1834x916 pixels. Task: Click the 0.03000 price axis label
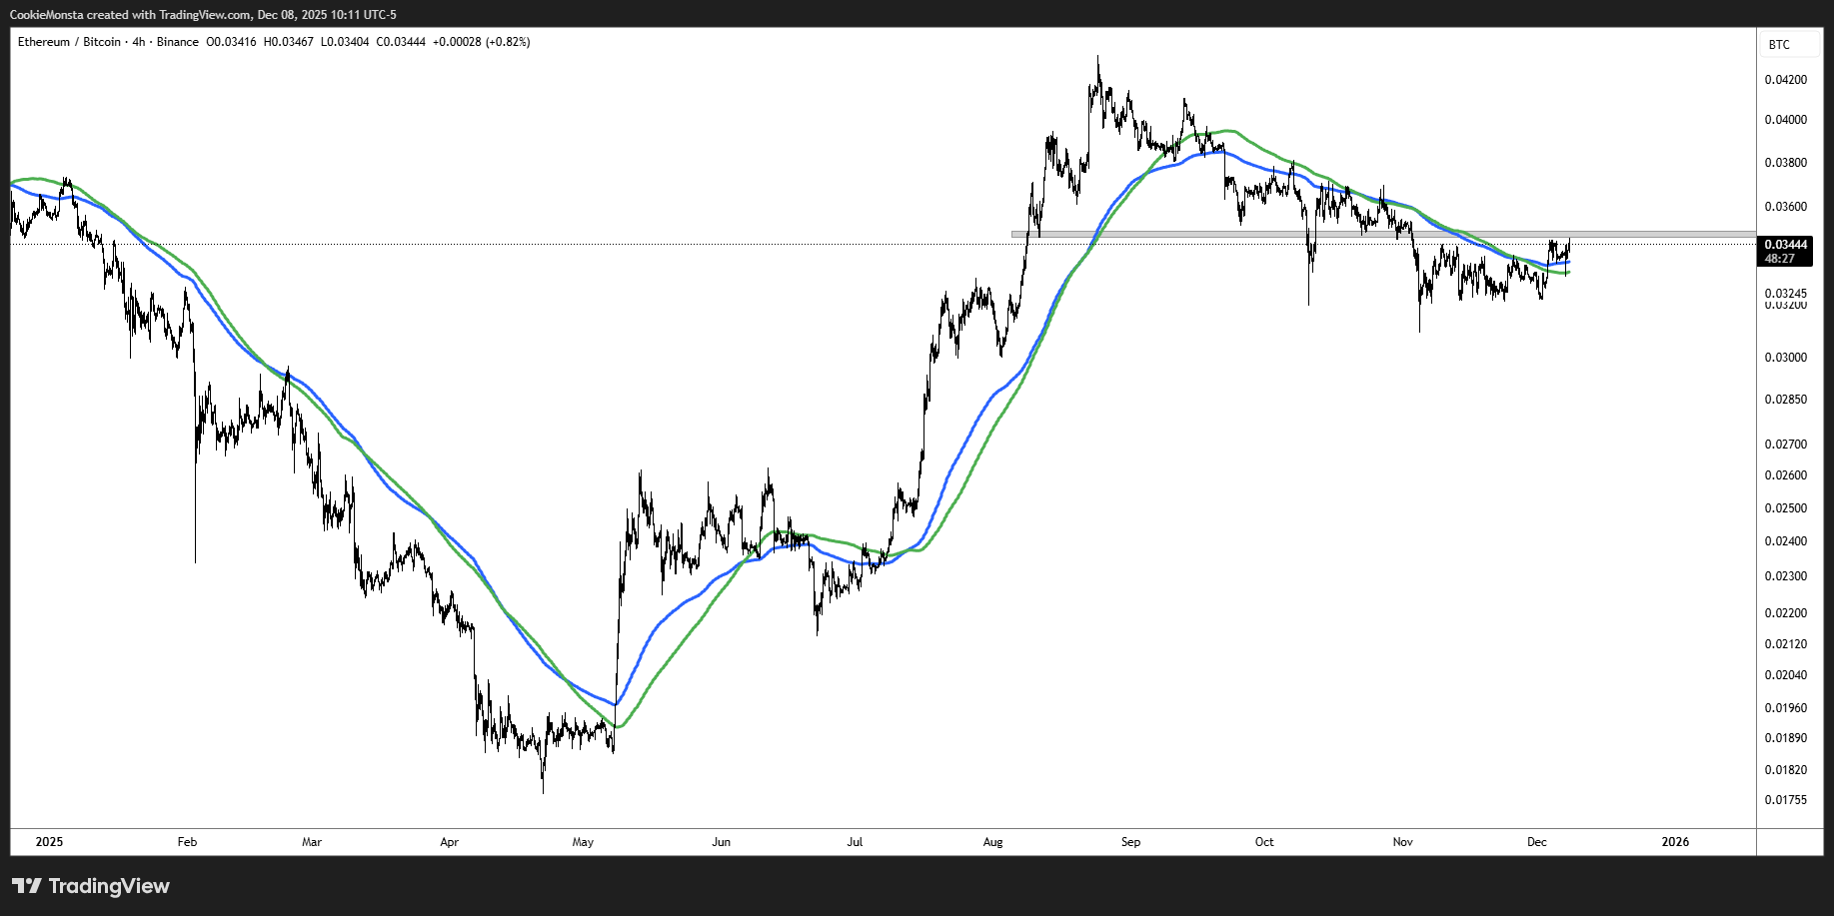[1785, 358]
